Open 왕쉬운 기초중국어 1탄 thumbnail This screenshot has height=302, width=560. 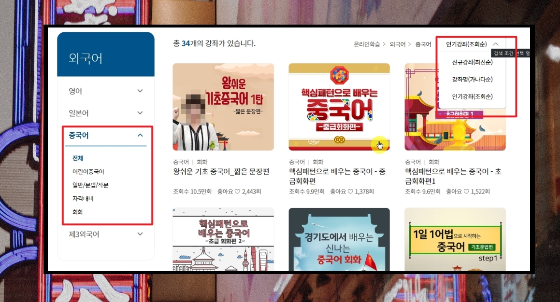pyautogui.click(x=223, y=107)
